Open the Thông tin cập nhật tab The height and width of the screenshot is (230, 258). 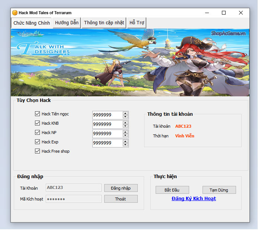pyautogui.click(x=104, y=23)
